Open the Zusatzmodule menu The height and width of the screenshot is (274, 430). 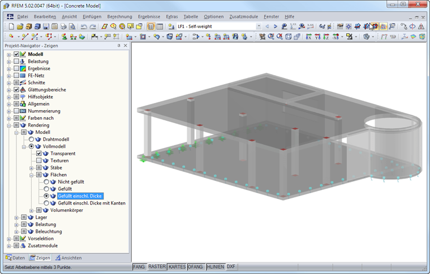pyautogui.click(x=243, y=16)
